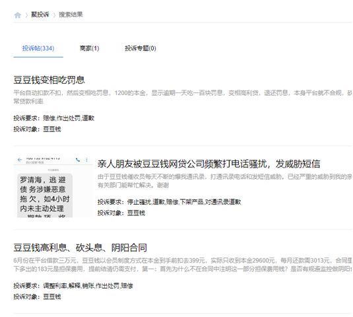Click the three-dot menu icon in the SMS thumbnail
The height and width of the screenshot is (317, 353).
point(86,160)
